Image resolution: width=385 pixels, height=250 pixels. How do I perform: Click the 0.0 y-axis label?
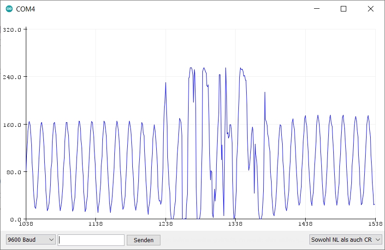pyautogui.click(x=15, y=220)
